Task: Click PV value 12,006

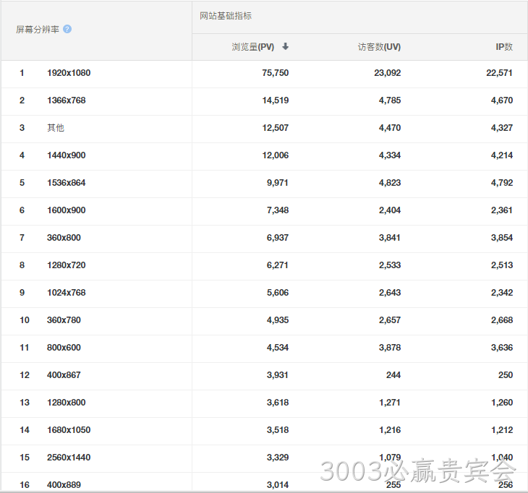Action: 276,155
